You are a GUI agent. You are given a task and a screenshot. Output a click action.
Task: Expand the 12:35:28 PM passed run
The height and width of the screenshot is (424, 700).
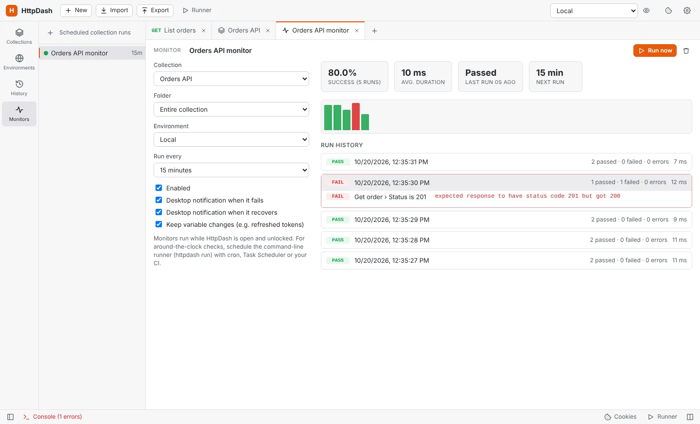(506, 240)
